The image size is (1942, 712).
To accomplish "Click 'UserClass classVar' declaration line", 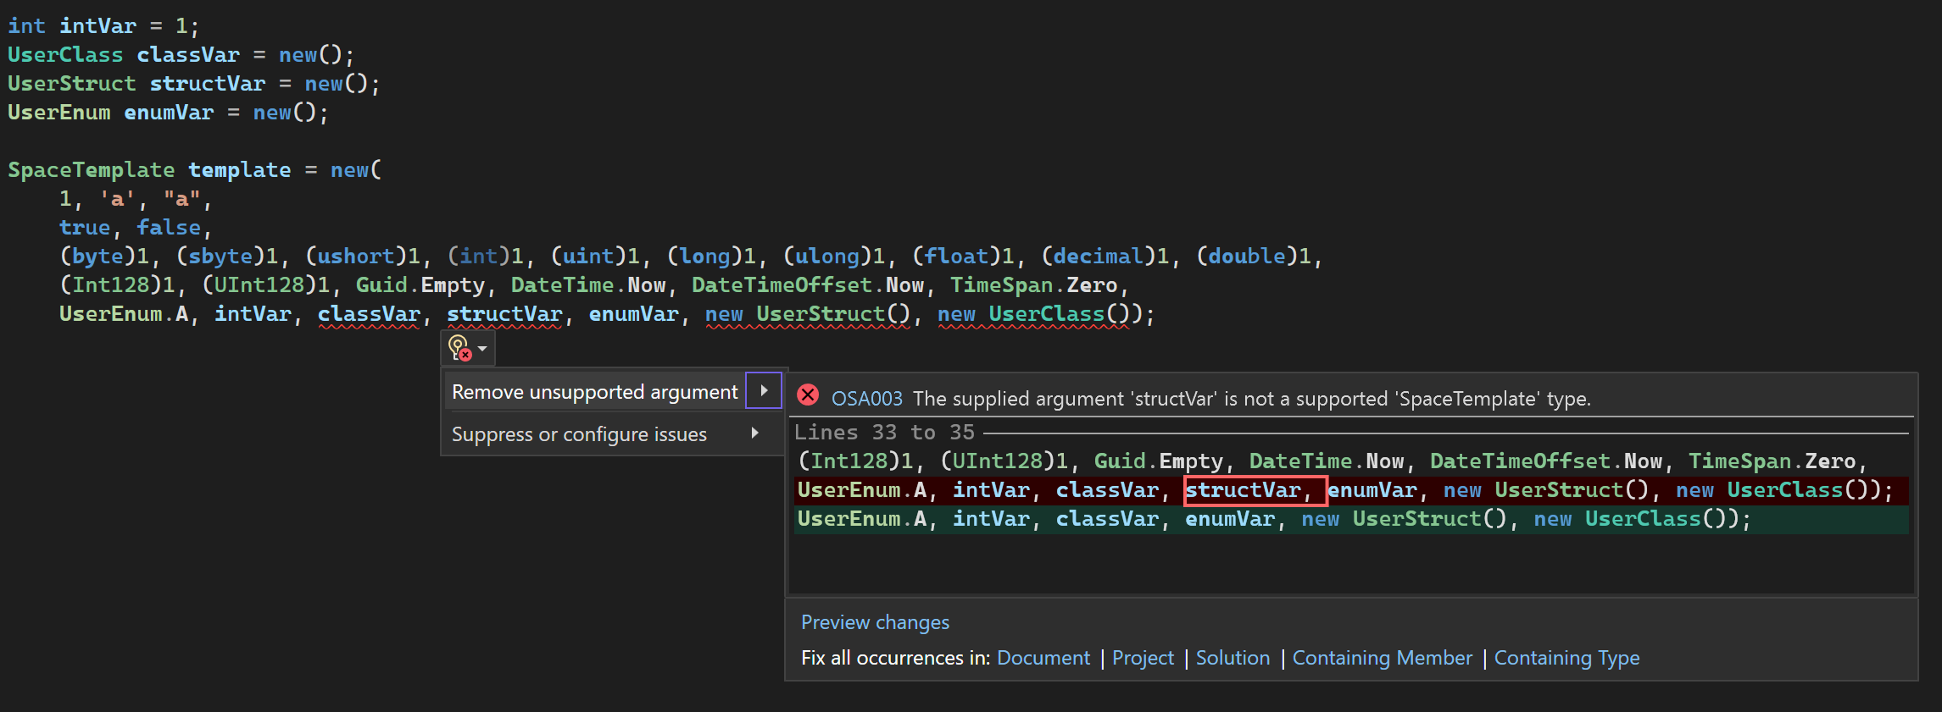I will click(x=181, y=55).
